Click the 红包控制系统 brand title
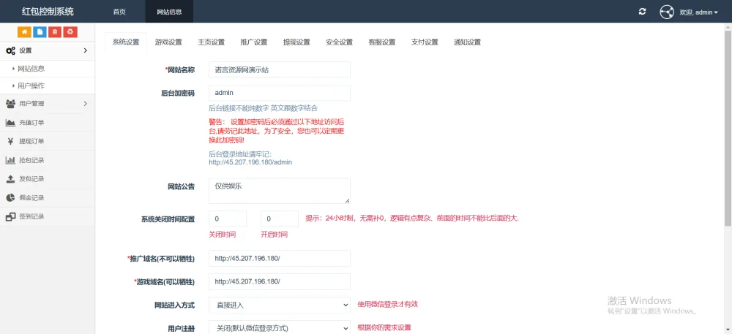This screenshot has width=732, height=334. coord(48,11)
